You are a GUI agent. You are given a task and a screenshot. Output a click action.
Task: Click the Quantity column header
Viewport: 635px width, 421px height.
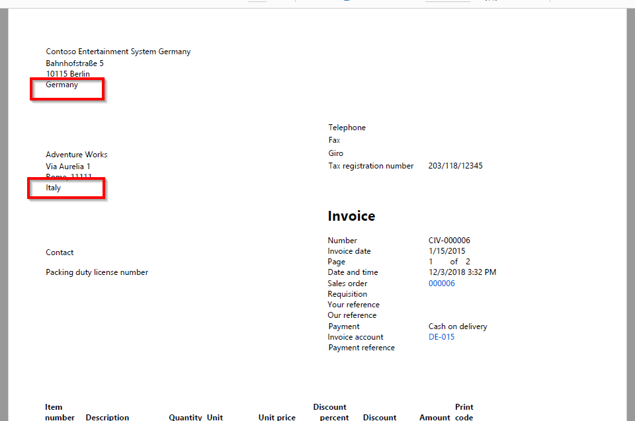[185, 417]
